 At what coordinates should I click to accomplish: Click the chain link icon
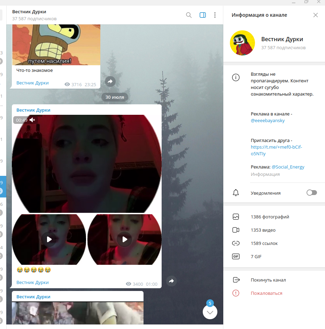click(236, 243)
